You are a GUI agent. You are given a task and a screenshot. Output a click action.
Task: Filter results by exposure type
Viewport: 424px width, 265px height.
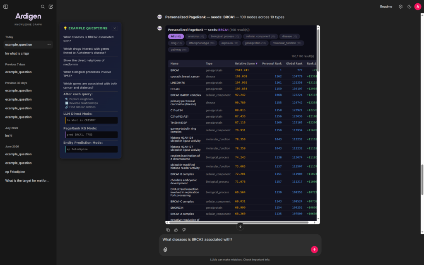coord(229,43)
